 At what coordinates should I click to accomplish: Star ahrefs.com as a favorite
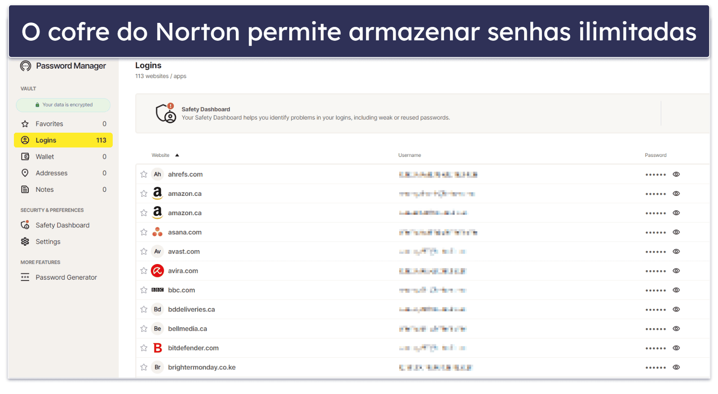pos(144,174)
